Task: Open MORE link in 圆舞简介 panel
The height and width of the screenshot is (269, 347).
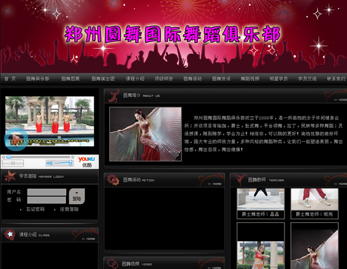Action: point(341,100)
